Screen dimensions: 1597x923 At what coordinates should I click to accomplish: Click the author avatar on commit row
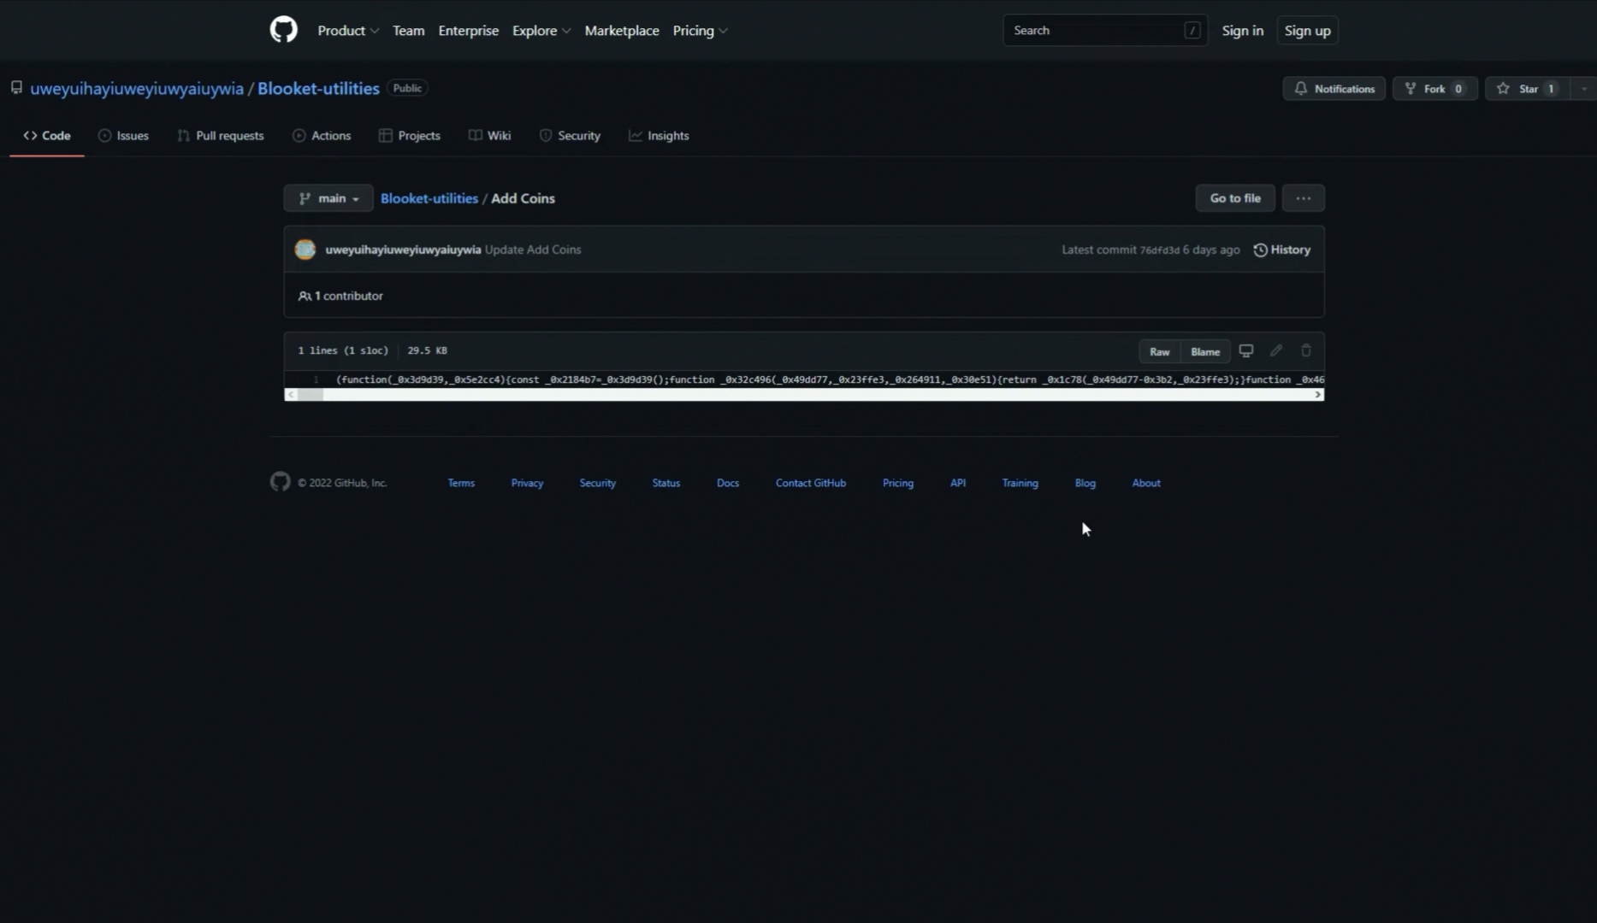pos(305,250)
